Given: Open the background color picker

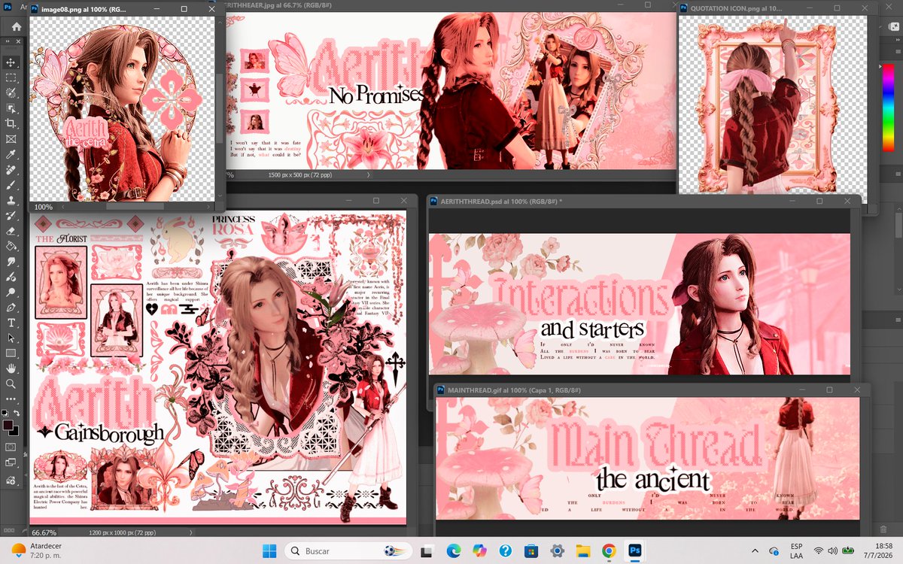Looking at the screenshot, I should pos(14,432).
